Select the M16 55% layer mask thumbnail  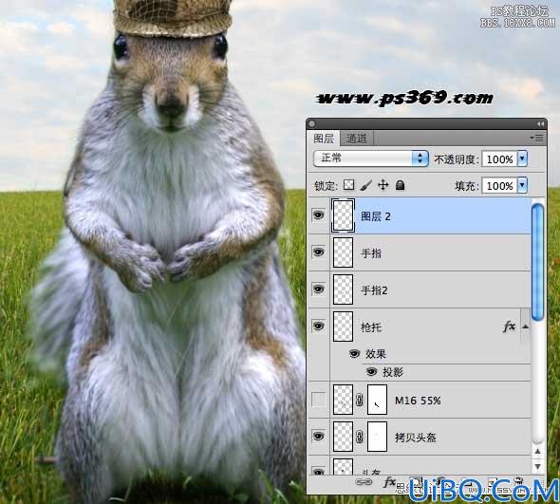coord(377,400)
